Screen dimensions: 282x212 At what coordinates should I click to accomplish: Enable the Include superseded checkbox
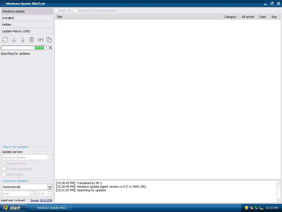pos(4,169)
